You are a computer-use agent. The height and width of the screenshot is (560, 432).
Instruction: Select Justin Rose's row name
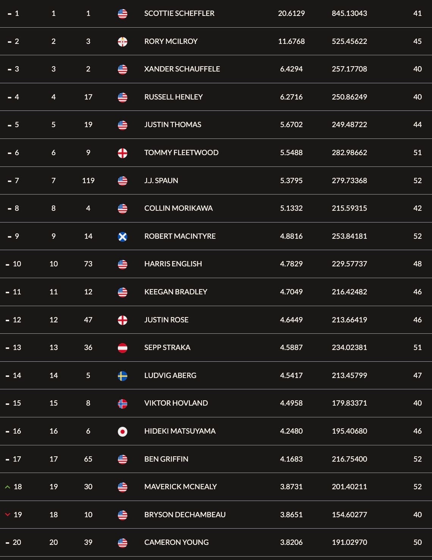pos(166,320)
